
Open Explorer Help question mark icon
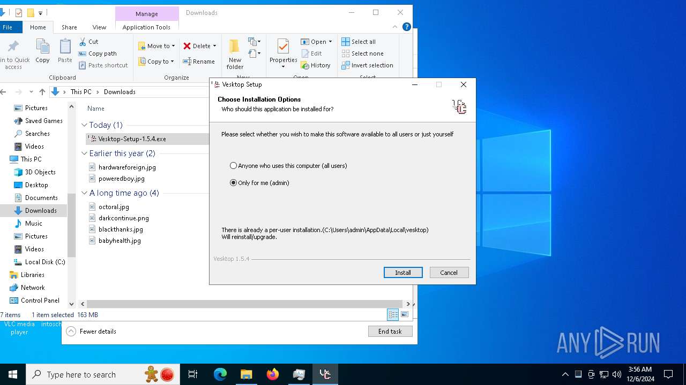[407, 27]
